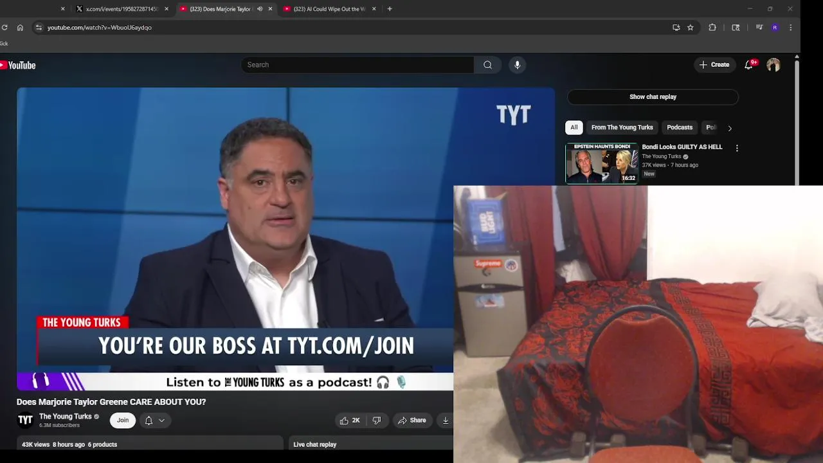Bookmark this page with star icon
823x463 pixels.
tap(690, 28)
